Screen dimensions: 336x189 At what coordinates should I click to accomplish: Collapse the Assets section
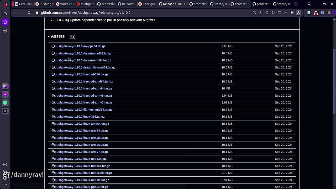point(56,36)
